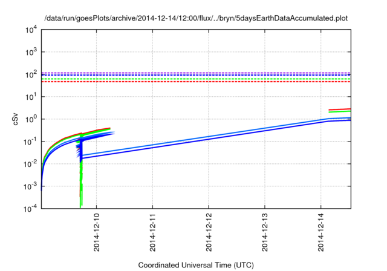Click the 10^-1 y-axis tick label
This screenshot has height=271, width=387.
(30, 142)
